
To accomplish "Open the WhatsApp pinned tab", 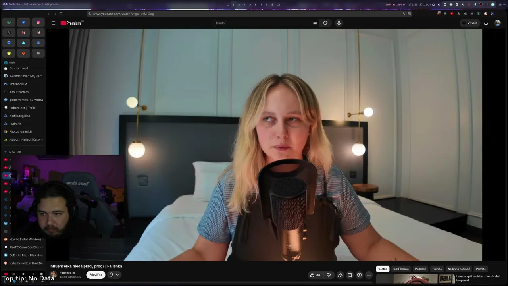I will point(9,22).
